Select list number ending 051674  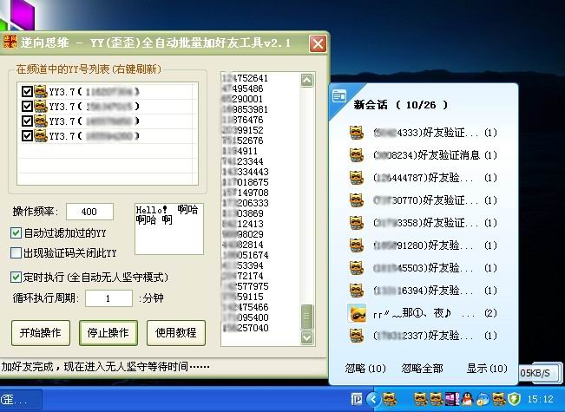(x=246, y=255)
